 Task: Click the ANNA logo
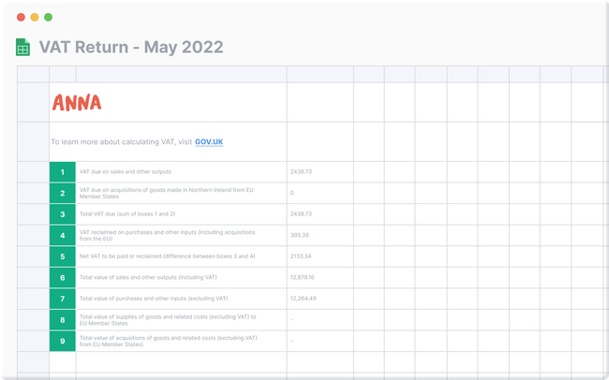[x=77, y=102]
